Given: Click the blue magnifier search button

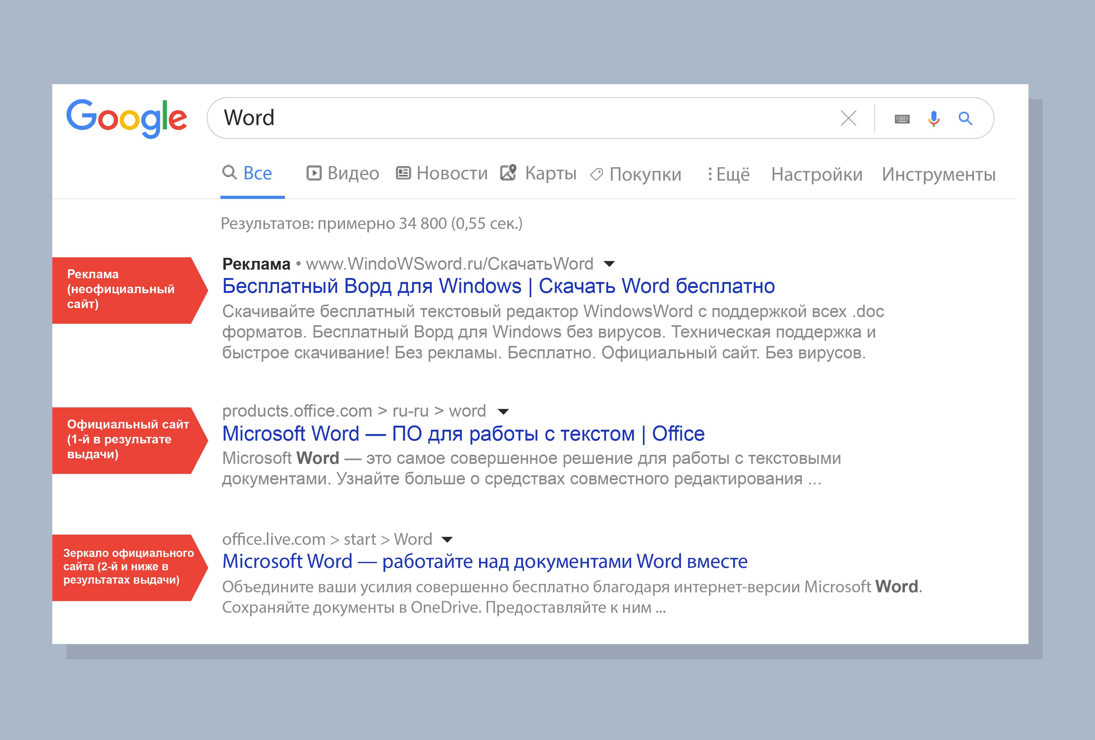Looking at the screenshot, I should pos(965,118).
